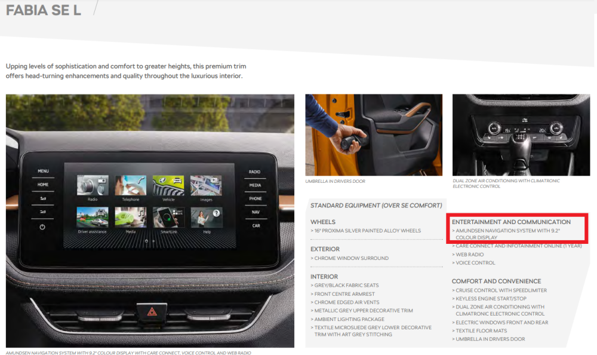This screenshot has width=597, height=355.
Task: Click the 'Upping levels of sophistication' intro paragraph
Action: pyautogui.click(x=126, y=71)
